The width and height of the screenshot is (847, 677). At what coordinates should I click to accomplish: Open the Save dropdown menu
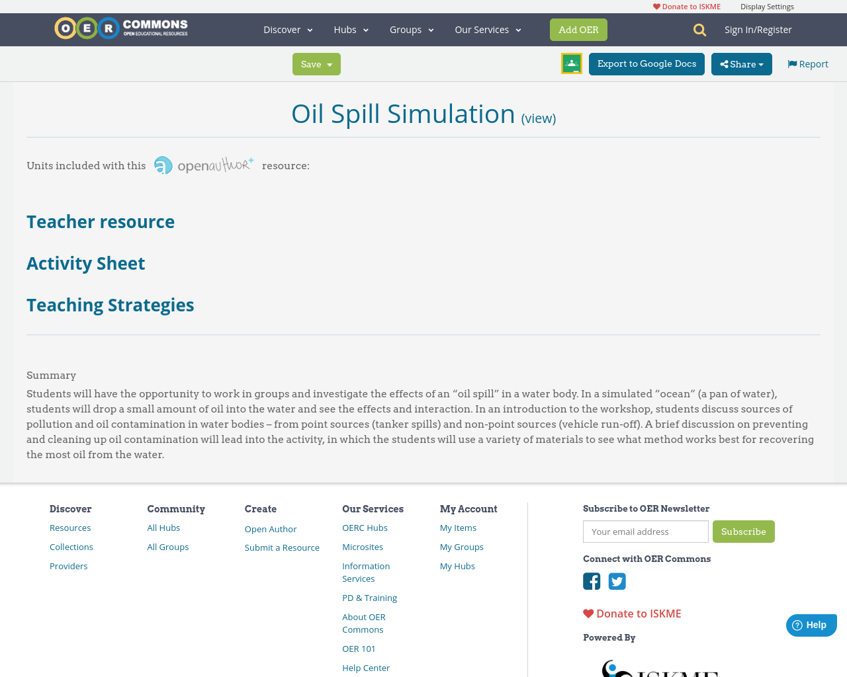click(x=316, y=63)
